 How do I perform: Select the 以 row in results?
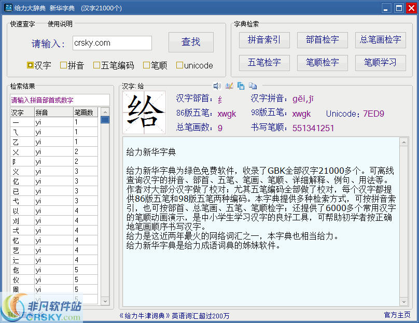point(54,212)
